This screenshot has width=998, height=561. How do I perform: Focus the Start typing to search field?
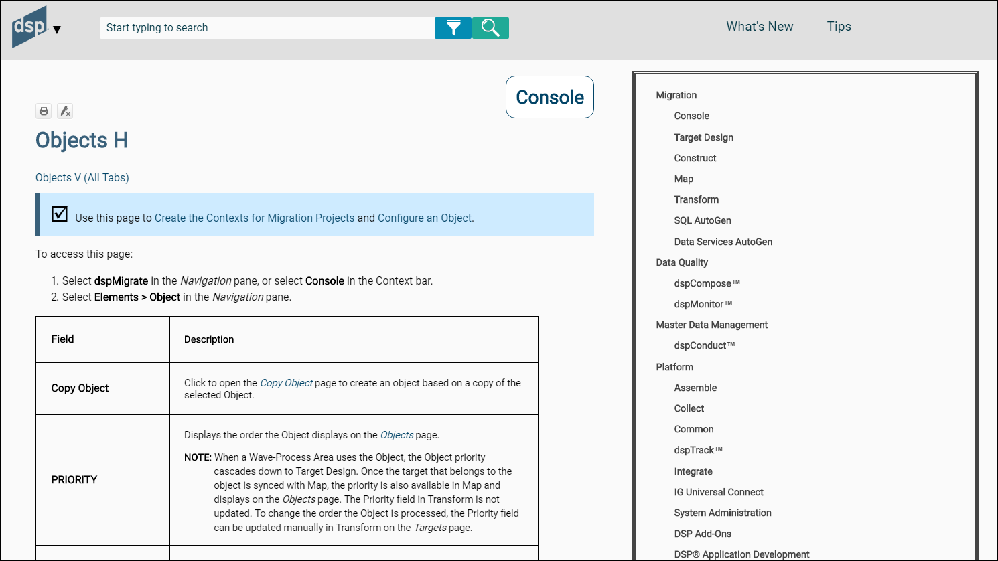point(267,28)
